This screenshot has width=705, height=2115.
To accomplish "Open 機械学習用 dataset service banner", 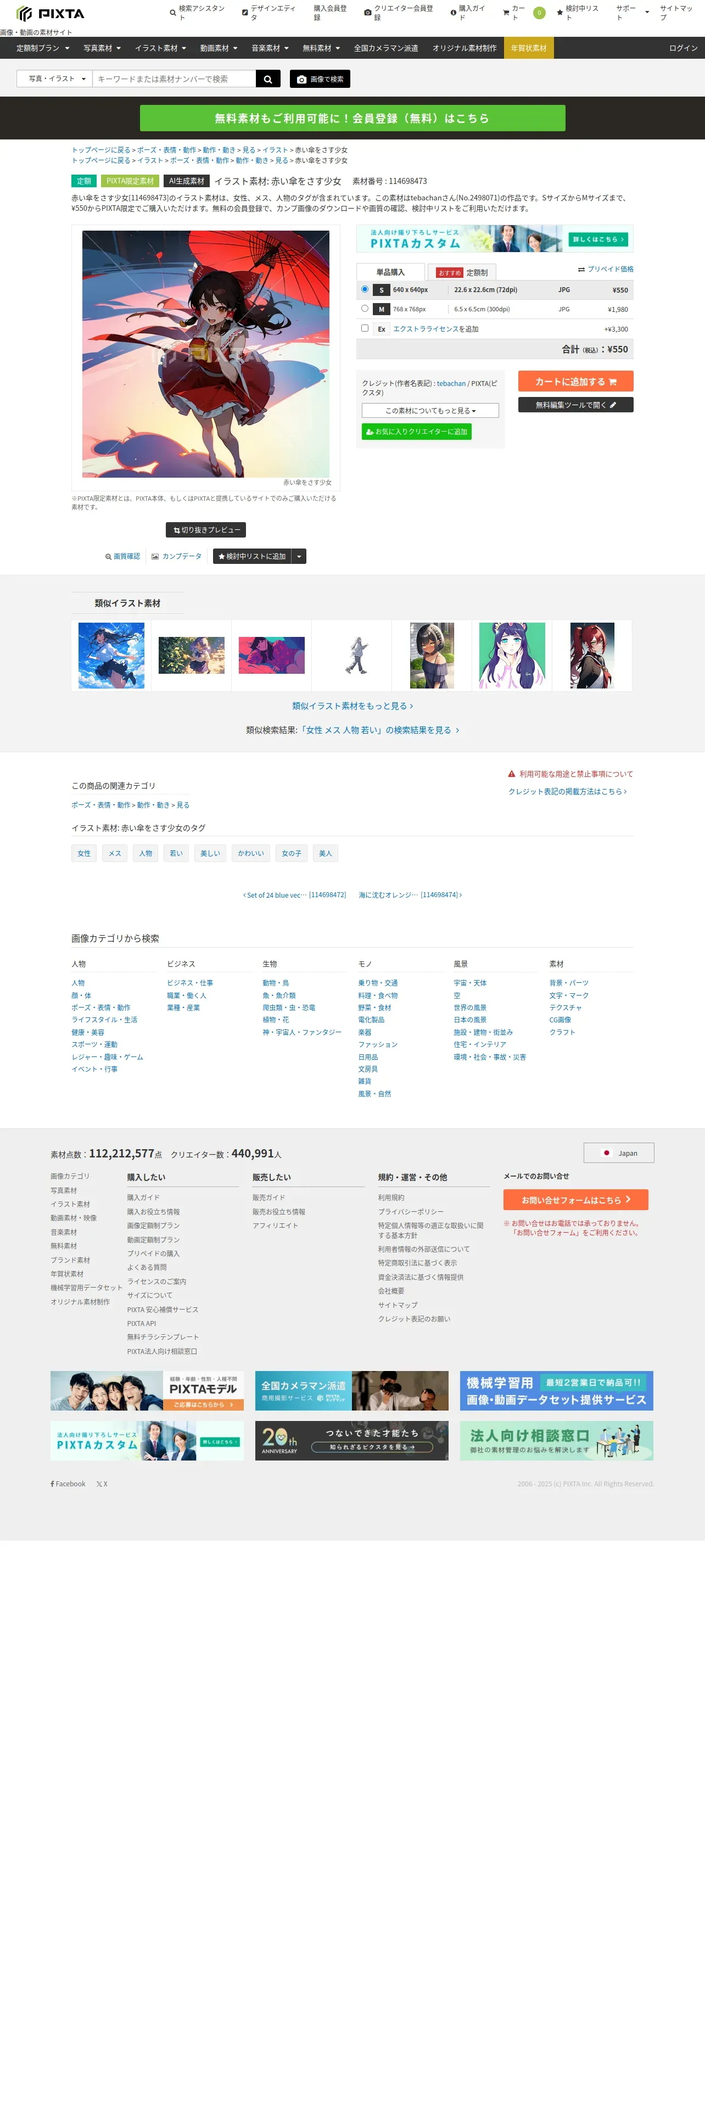I will point(556,1391).
